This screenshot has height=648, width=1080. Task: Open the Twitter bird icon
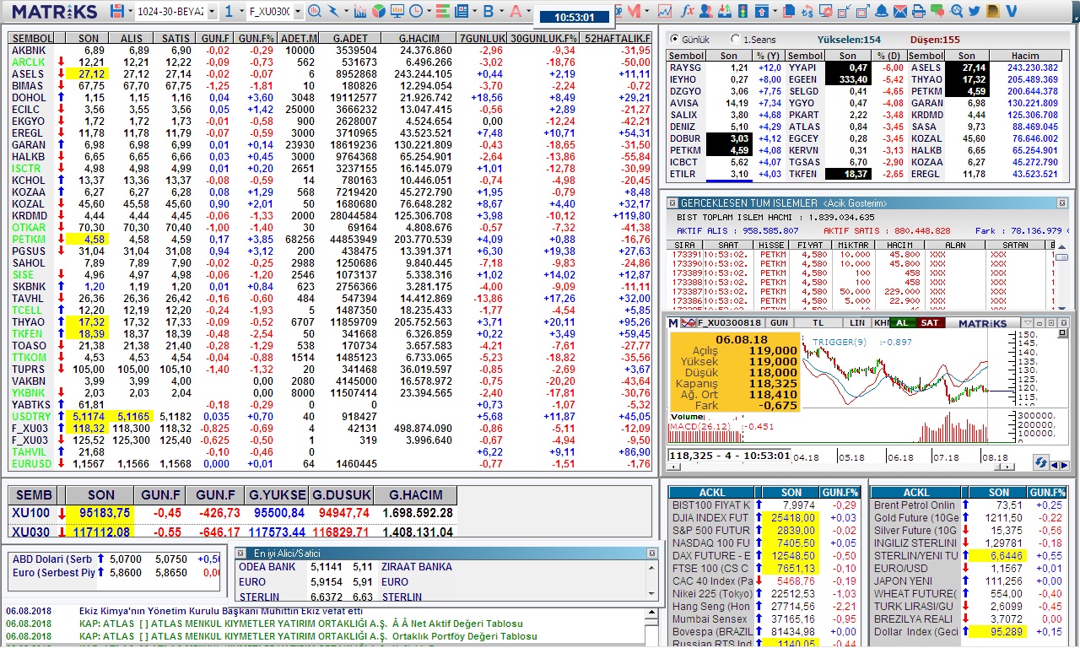pyautogui.click(x=975, y=11)
